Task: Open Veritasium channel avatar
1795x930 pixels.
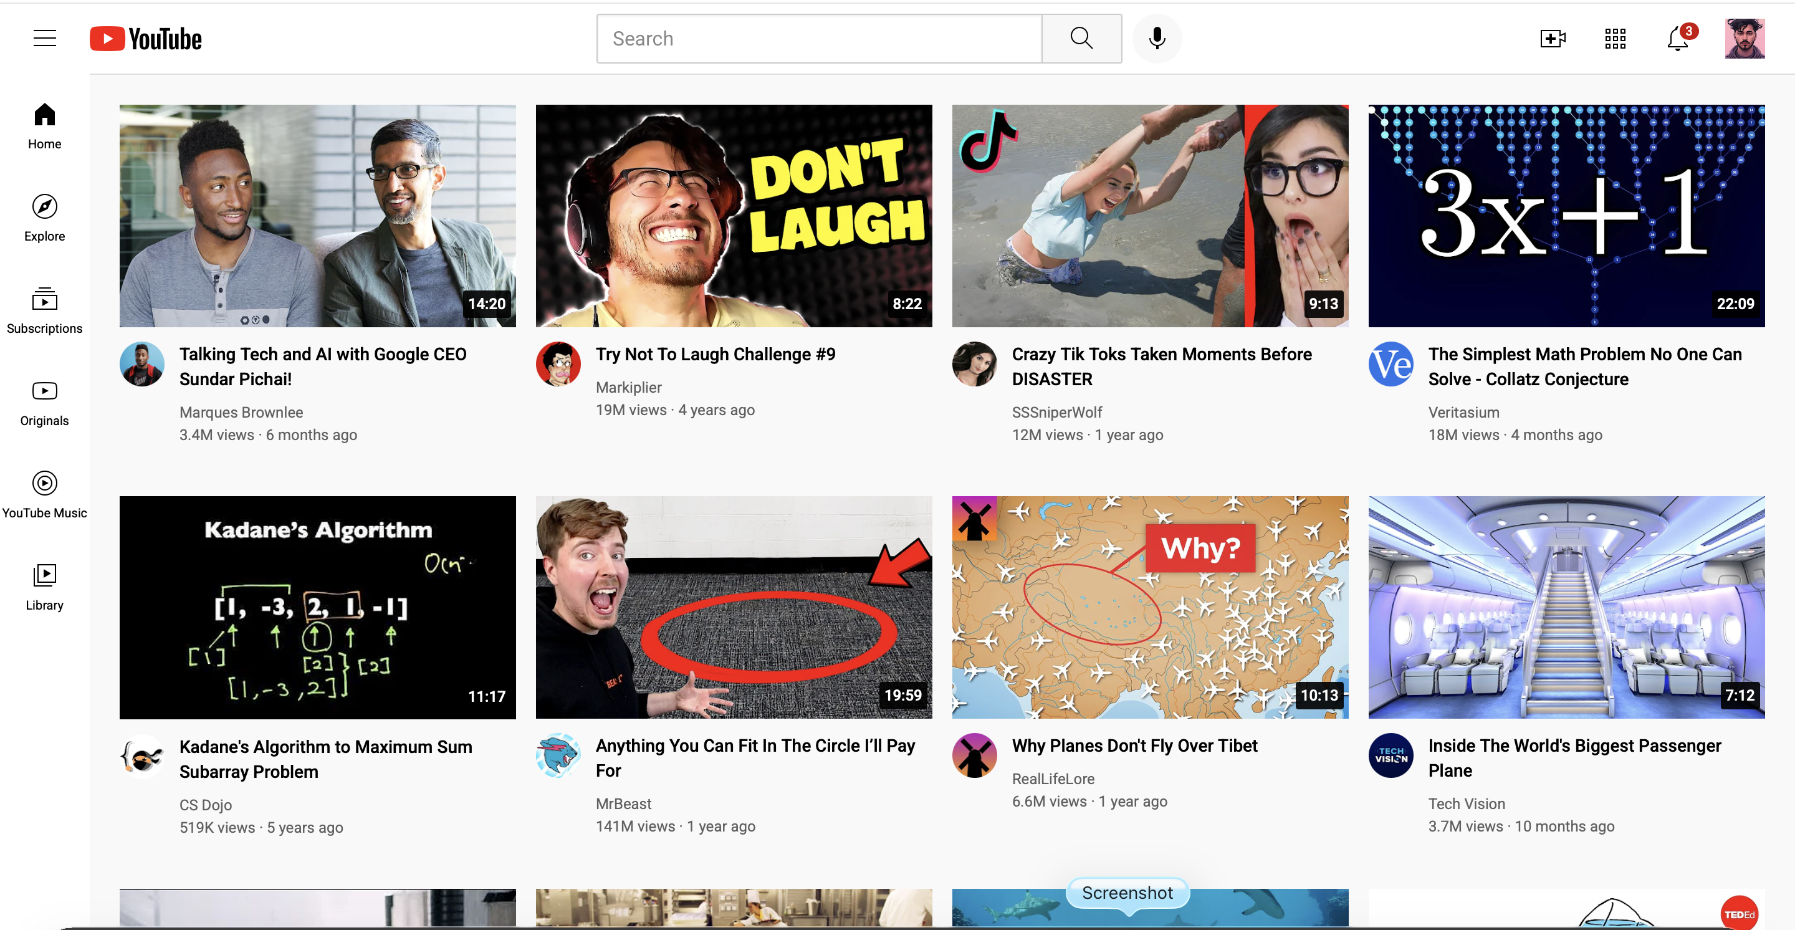Action: pyautogui.click(x=1390, y=363)
